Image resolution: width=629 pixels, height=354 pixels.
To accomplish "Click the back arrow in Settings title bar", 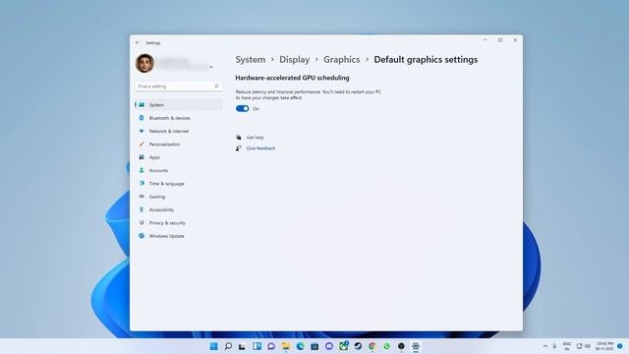I will click(138, 42).
